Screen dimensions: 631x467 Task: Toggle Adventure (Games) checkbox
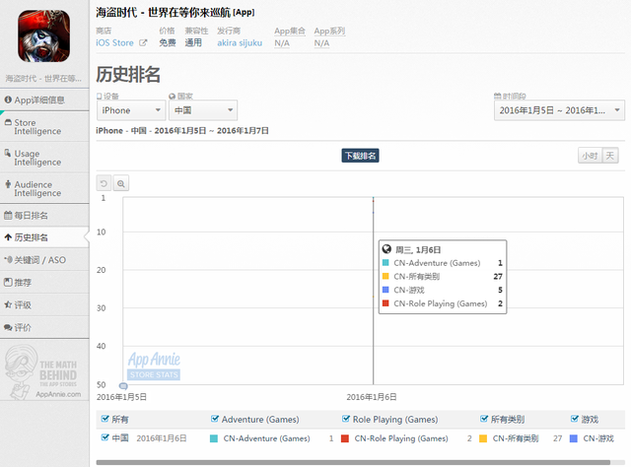[215, 419]
